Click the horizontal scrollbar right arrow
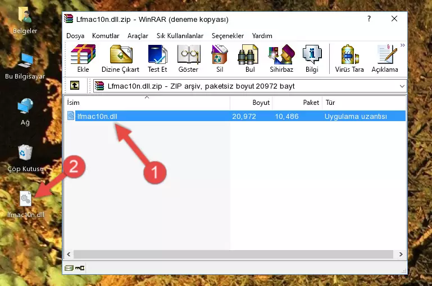Screen dimensions: 432x286 pyautogui.click(x=401, y=255)
